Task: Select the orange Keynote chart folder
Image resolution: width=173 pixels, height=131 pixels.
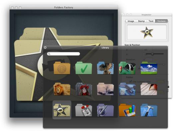Action: [x=127, y=110]
